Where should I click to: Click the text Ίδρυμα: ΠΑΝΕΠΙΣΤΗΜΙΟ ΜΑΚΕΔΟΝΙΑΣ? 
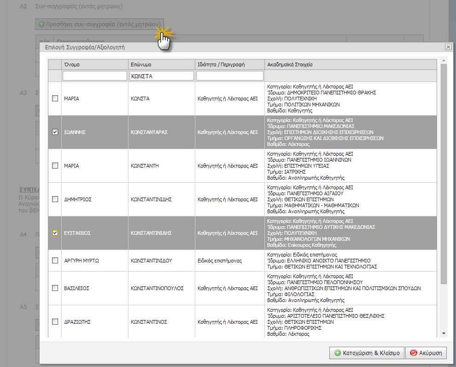(311, 126)
